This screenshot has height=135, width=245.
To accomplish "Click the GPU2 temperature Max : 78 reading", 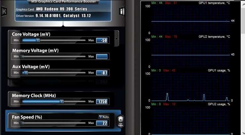I will pyautogui.click(x=171, y=37).
